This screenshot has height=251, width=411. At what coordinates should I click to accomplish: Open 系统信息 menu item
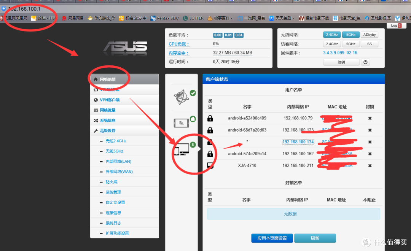[124, 120]
